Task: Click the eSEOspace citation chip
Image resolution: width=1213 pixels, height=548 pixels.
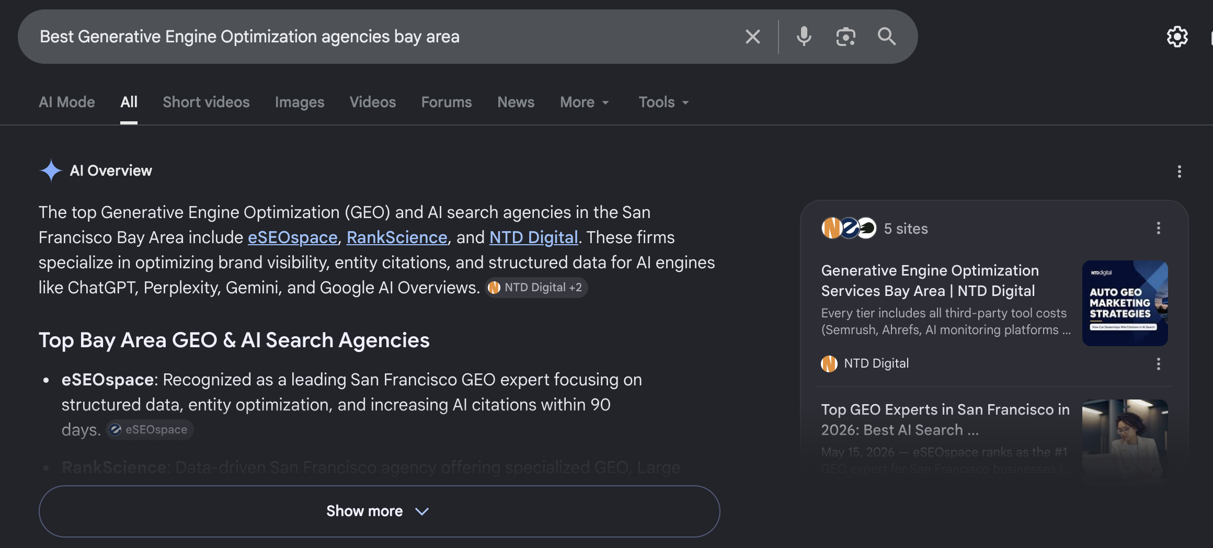Action: click(150, 430)
